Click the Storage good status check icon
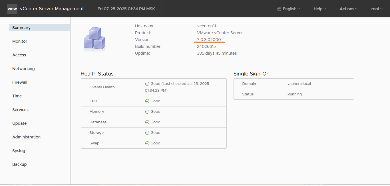 [147, 133]
